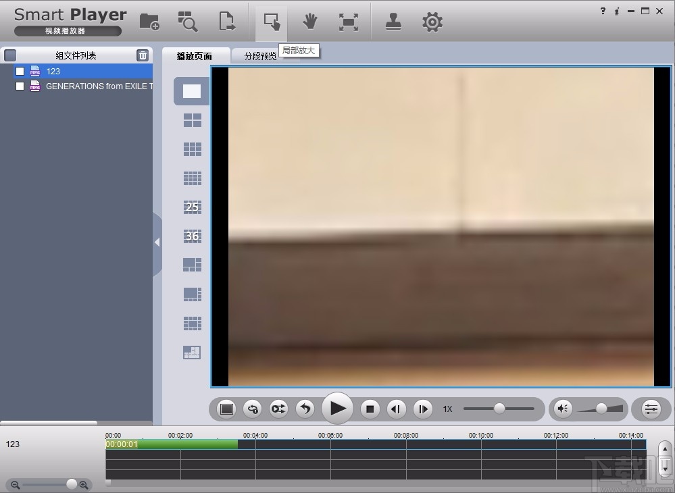Open the stamp watermark tool
Screen dimensions: 675x493
coord(393,22)
